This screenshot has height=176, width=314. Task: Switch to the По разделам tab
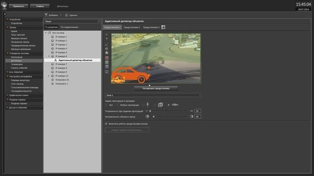point(51,27)
